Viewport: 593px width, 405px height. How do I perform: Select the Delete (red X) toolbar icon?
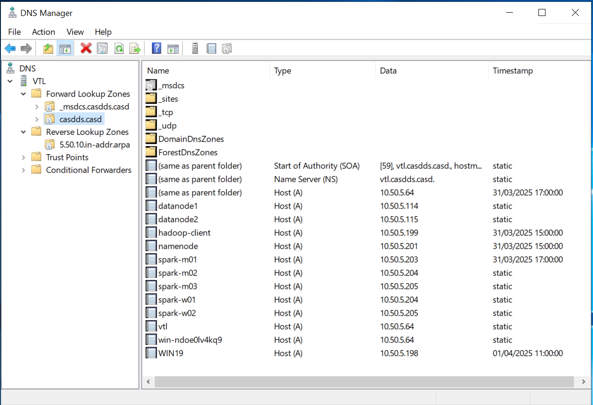tap(86, 48)
